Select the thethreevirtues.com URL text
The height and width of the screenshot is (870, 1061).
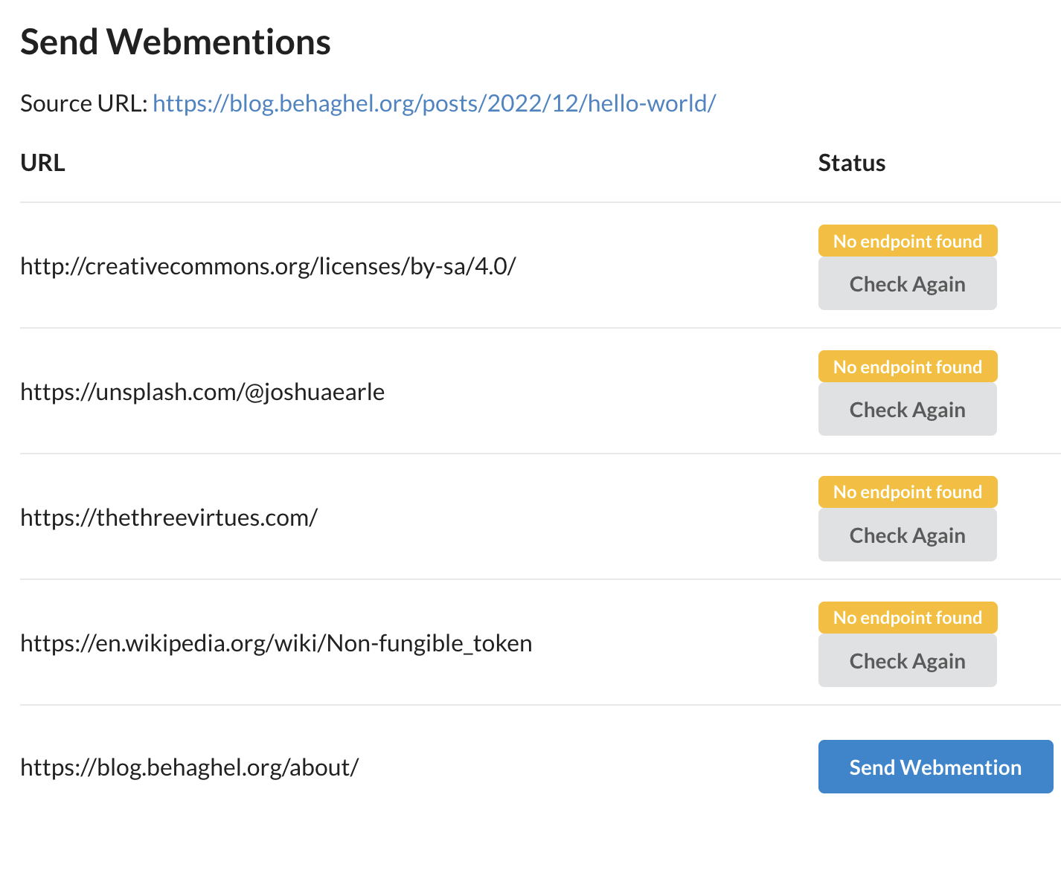pyautogui.click(x=169, y=518)
